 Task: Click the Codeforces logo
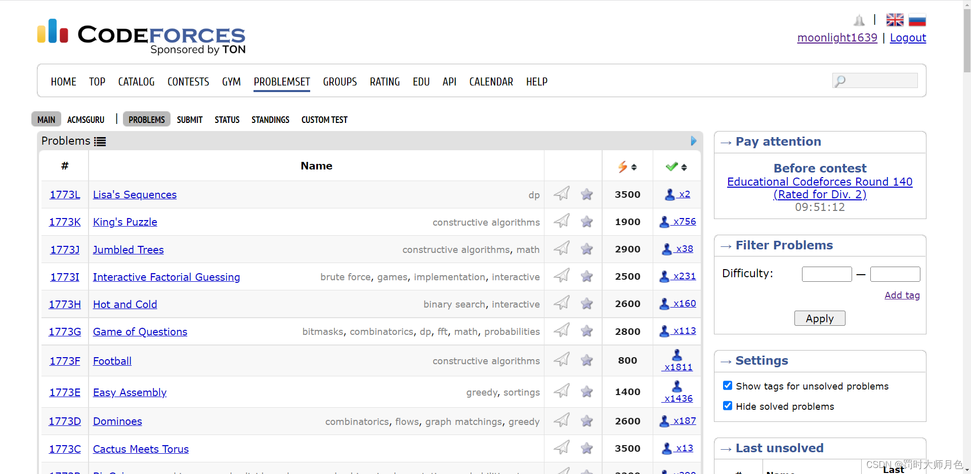click(x=141, y=36)
